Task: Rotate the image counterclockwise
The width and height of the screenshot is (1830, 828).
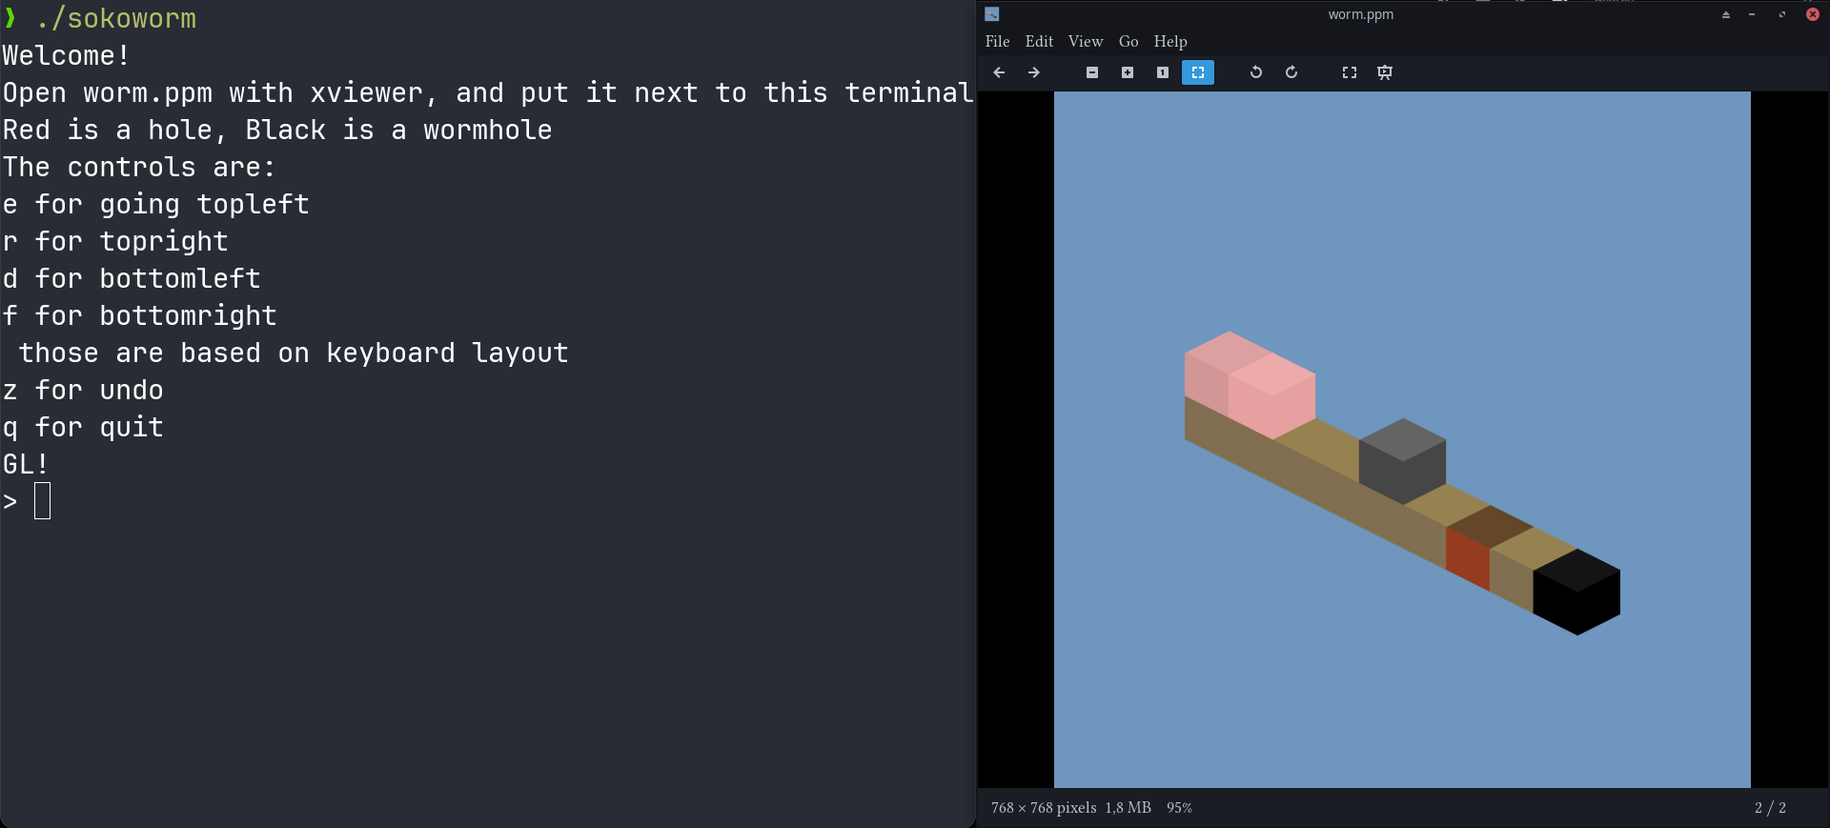Action: 1256,72
